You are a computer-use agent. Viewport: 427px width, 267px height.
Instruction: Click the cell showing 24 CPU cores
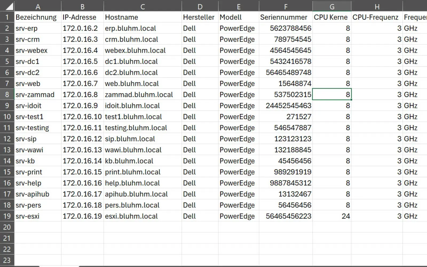(x=332, y=216)
